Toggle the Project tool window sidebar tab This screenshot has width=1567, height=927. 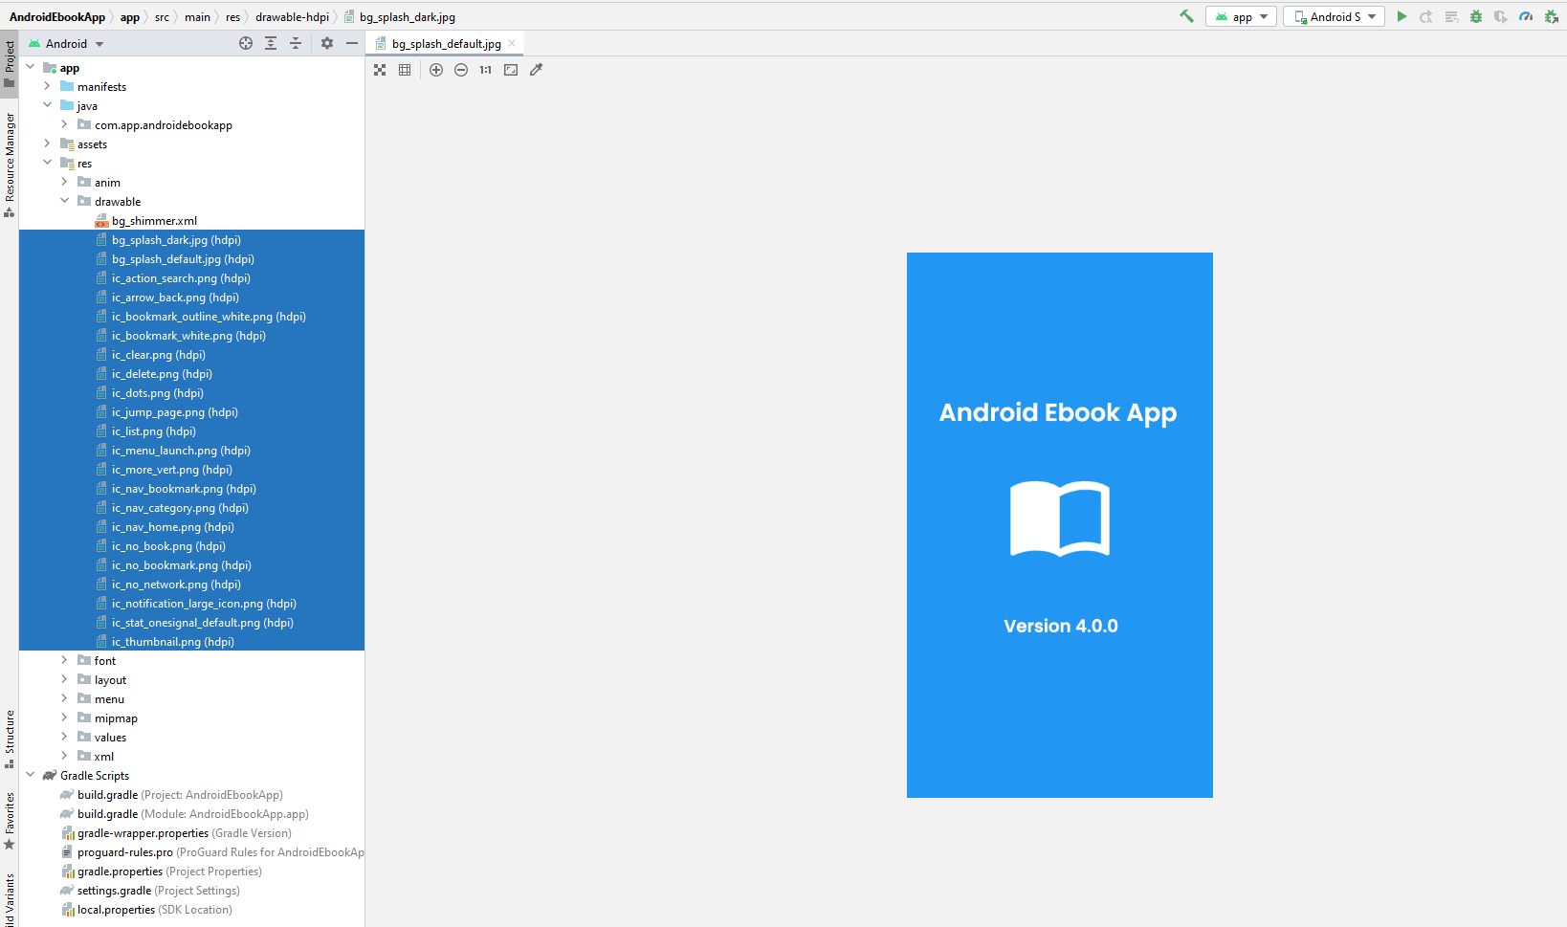click(10, 63)
